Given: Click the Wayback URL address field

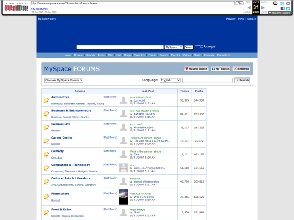Looking at the screenshot, I should [132, 3].
